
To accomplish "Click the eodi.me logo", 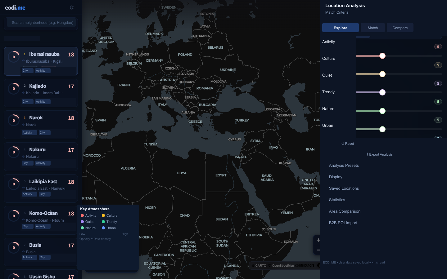I will (15, 7).
